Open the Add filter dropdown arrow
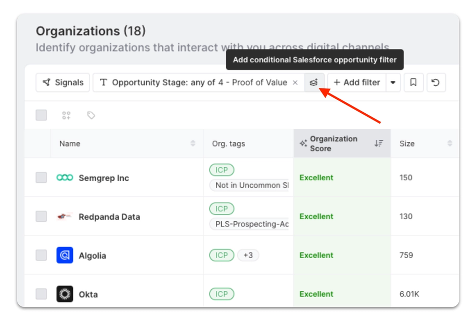This screenshot has width=475, height=322. click(x=393, y=83)
